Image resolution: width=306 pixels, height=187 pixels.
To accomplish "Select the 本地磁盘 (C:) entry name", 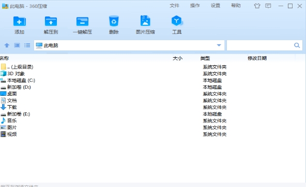I will [21, 80].
